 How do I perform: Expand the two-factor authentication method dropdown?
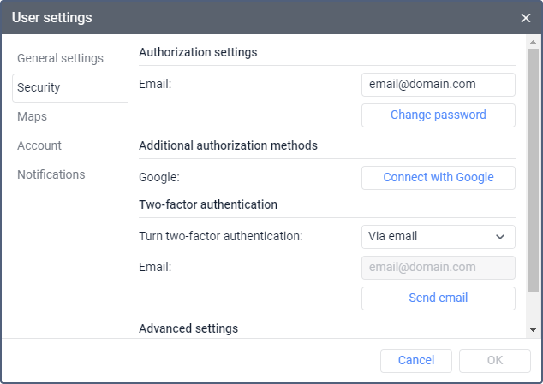(438, 236)
